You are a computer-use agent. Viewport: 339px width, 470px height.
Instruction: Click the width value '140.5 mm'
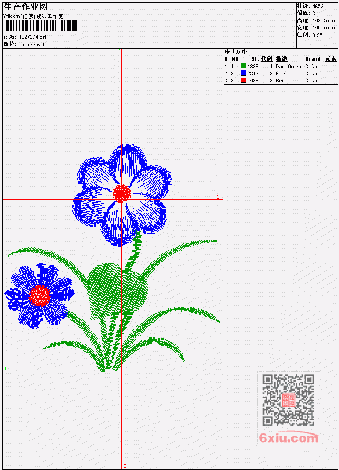coord(324,28)
